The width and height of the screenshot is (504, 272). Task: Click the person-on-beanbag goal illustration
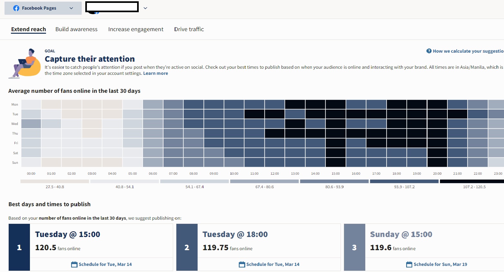pos(24,63)
